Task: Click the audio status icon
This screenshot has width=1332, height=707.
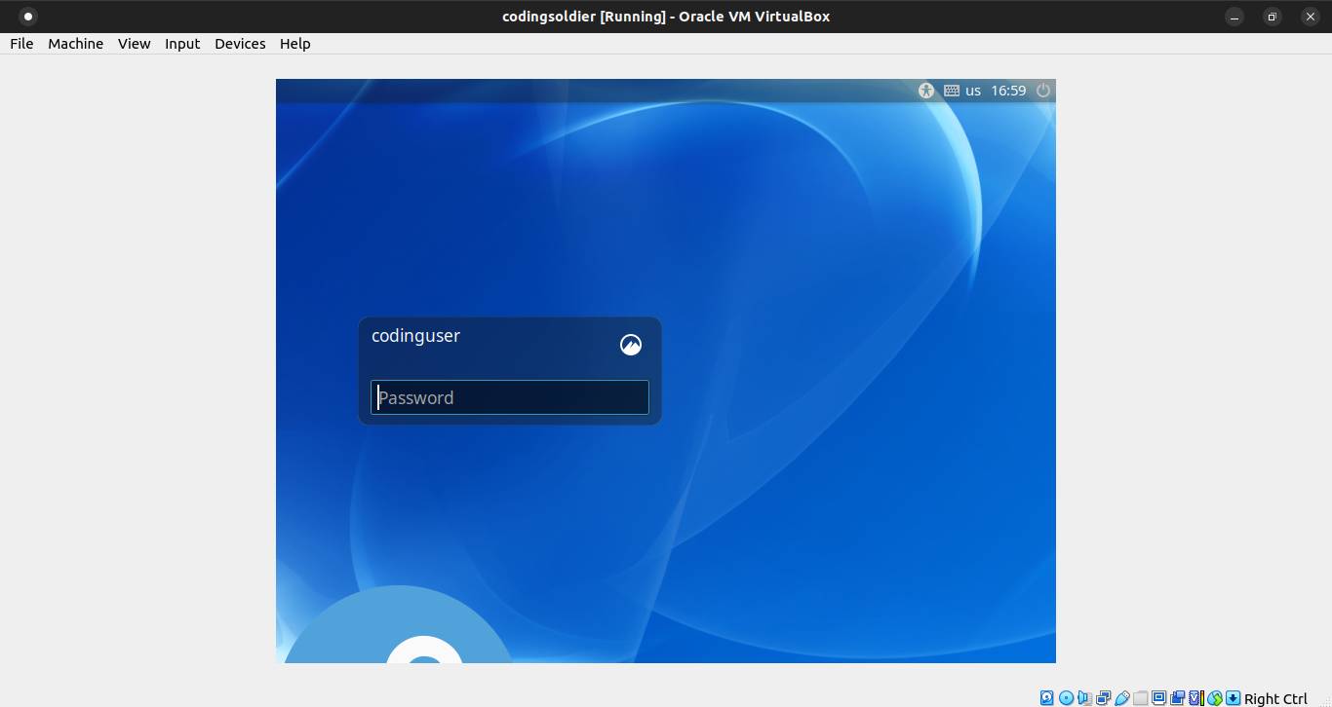Action: coord(1084,698)
